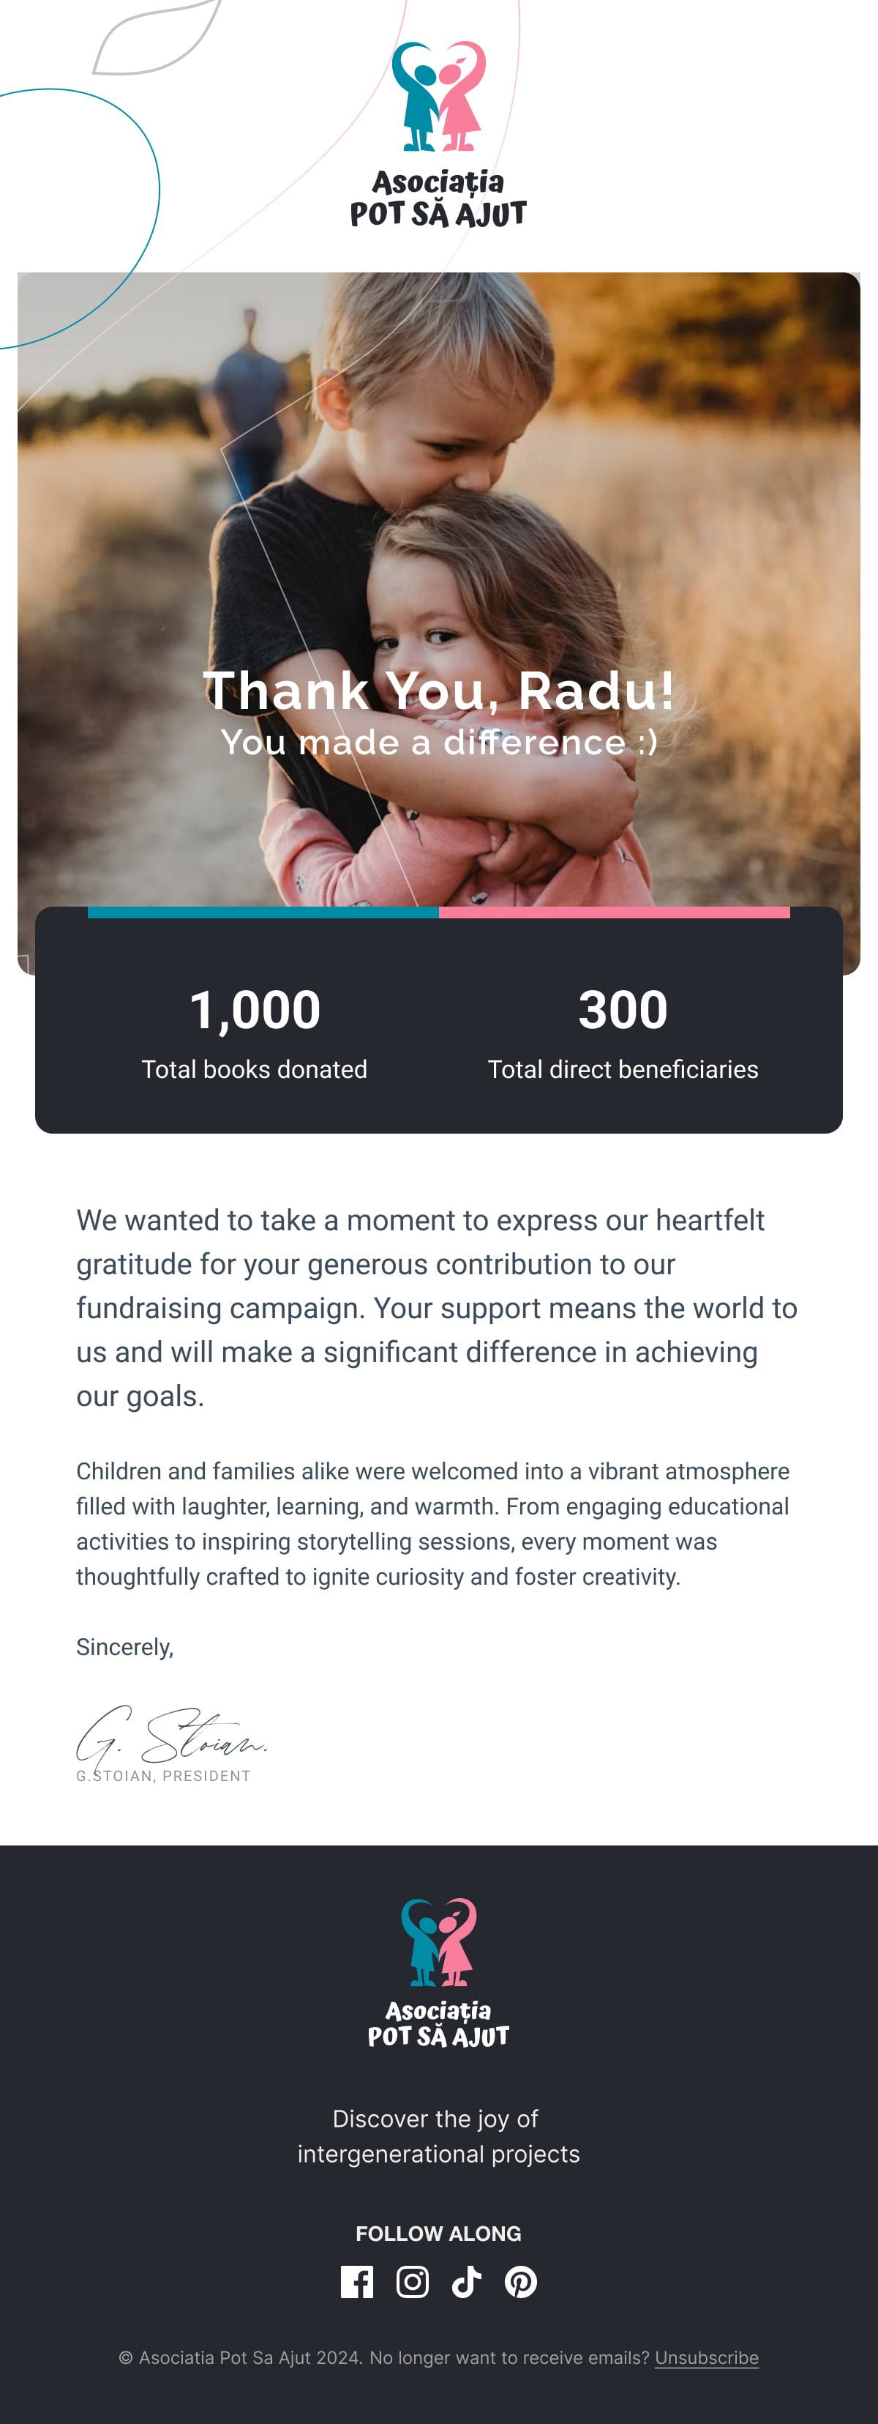878x2424 pixels.
Task: Open the Facebook social icon
Action: click(356, 2282)
